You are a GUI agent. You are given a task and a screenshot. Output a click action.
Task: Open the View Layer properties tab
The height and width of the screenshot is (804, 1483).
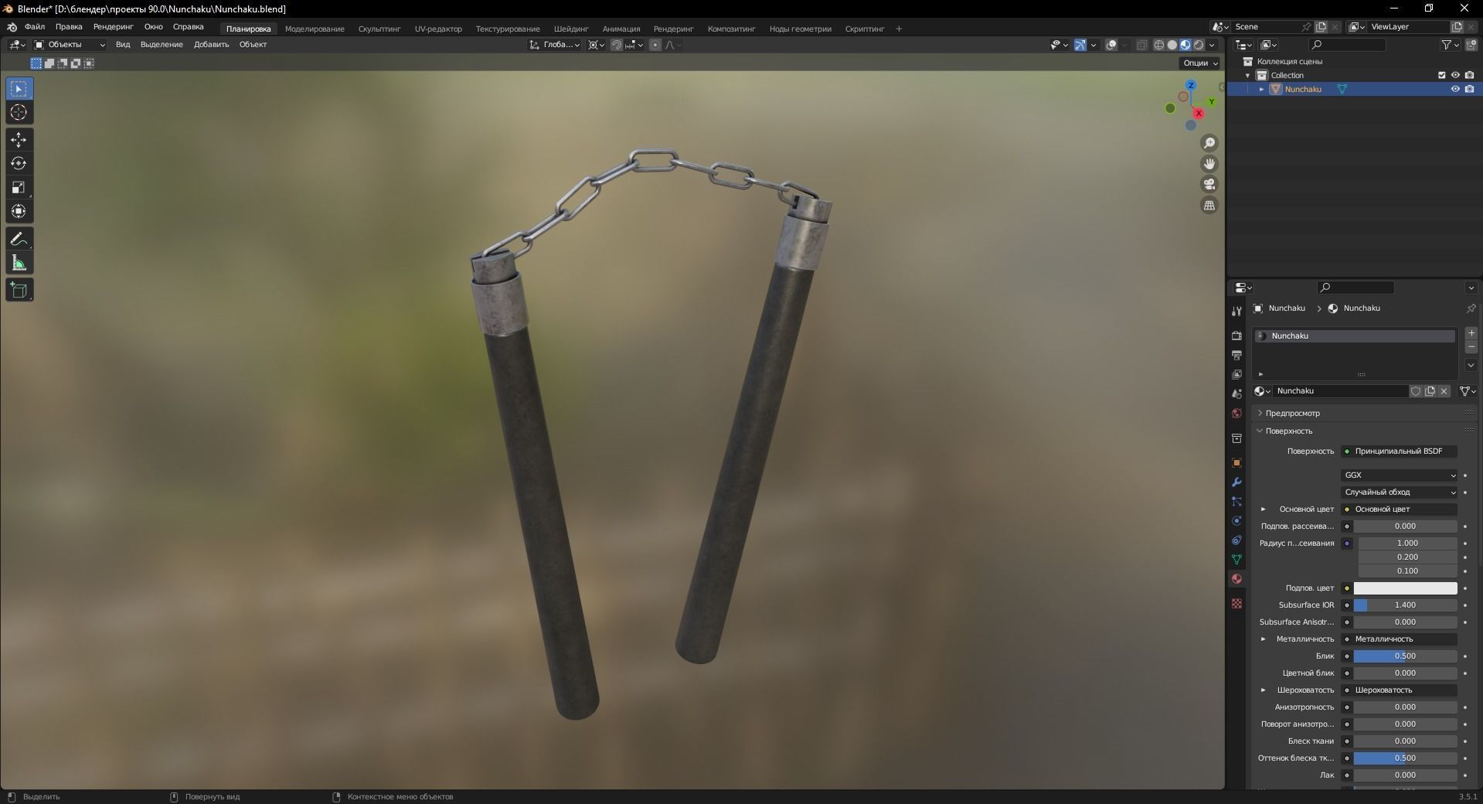point(1236,374)
